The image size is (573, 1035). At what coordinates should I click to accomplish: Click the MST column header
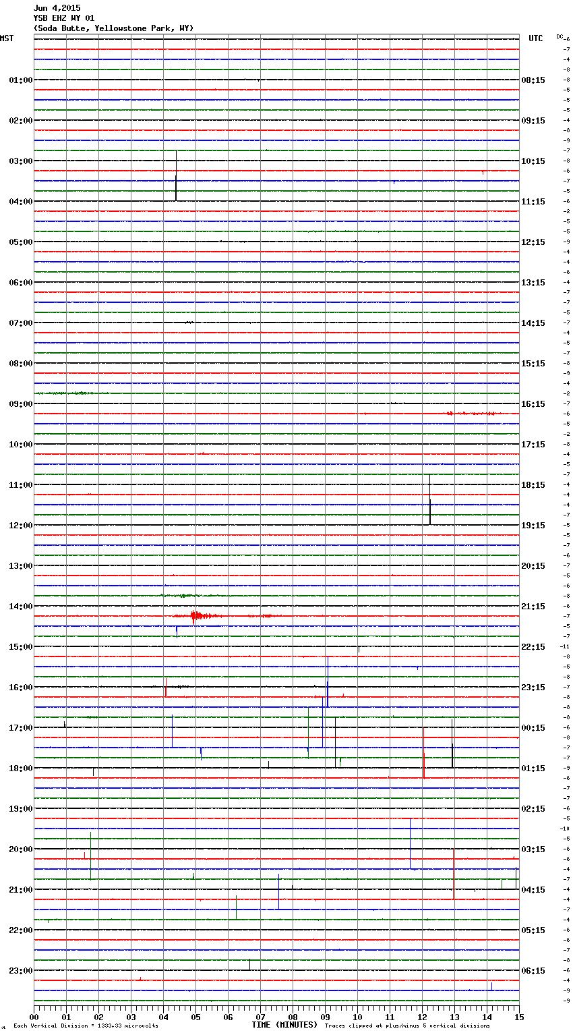[x=7, y=38]
